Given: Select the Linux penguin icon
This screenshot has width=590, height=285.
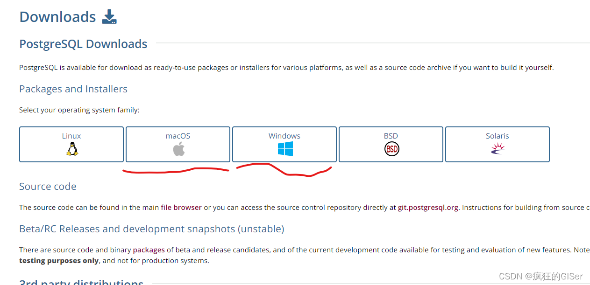Looking at the screenshot, I should point(71,149).
